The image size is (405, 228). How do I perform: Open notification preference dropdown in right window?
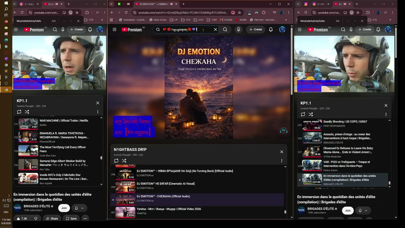pyautogui.click(x=363, y=211)
